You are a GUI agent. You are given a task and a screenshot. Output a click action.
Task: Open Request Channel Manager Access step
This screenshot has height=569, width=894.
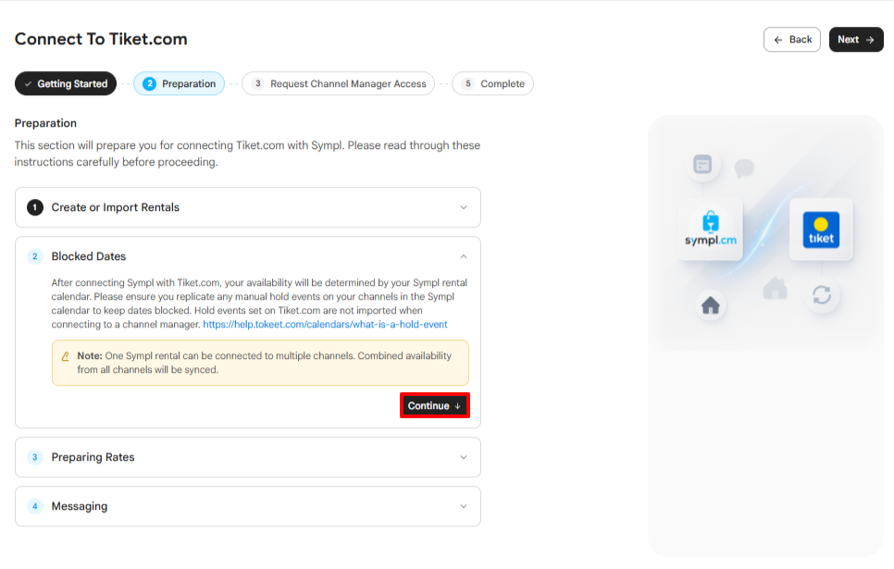(x=338, y=84)
